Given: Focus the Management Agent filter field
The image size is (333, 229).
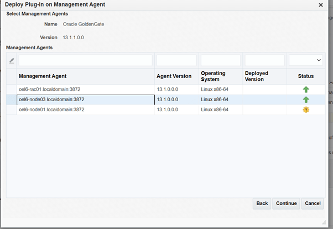Looking at the screenshot, I should pos(85,60).
